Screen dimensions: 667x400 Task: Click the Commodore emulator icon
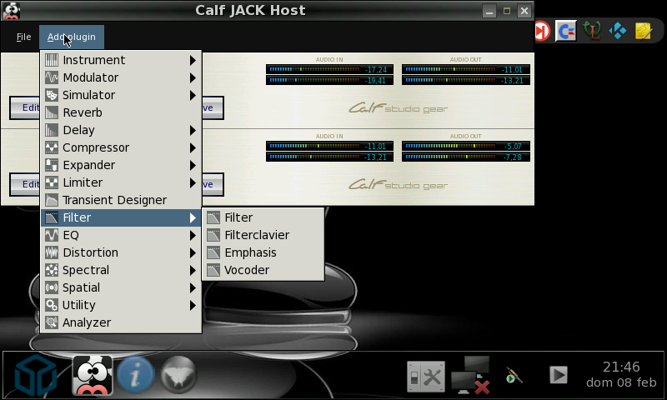click(566, 31)
